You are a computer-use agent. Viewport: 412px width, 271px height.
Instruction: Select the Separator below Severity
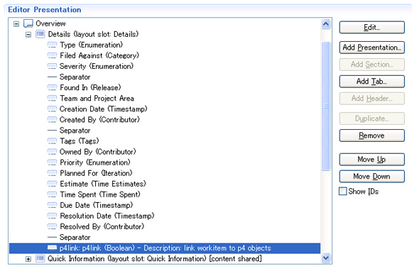[x=75, y=77]
